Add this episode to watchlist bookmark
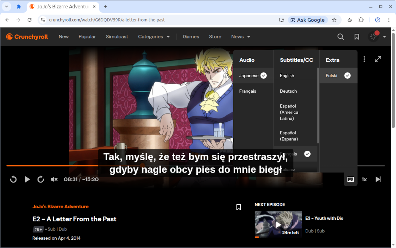Viewport: 396px width, 248px height. [x=239, y=207]
